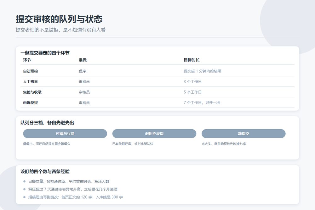Click the bullet starting 积压超过 7 天
The image size is (315, 210).
pos(73,189)
